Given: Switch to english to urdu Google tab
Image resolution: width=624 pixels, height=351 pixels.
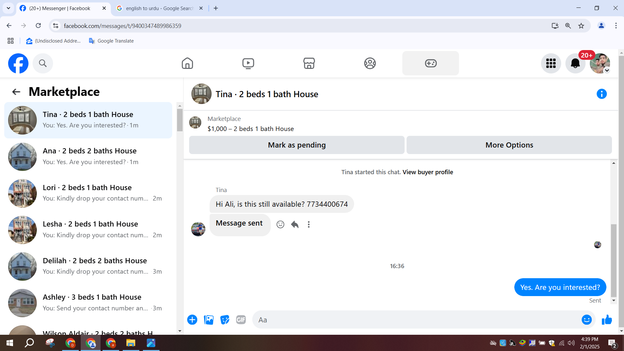Looking at the screenshot, I should pos(160,8).
